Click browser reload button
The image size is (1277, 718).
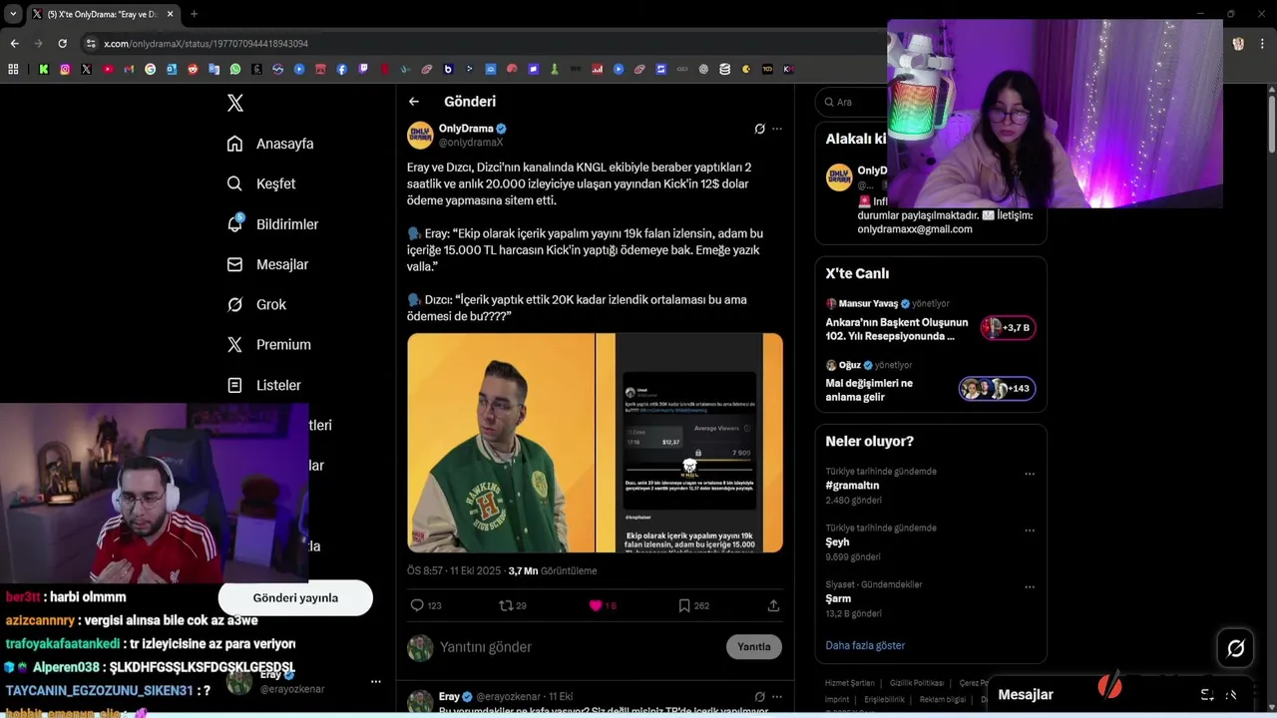click(62, 44)
